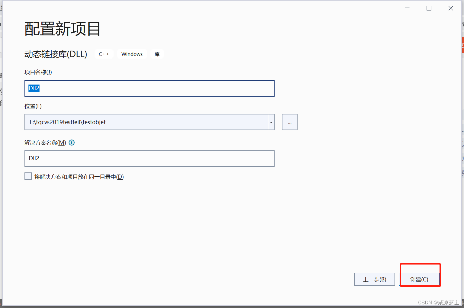Screen dimensions: 464x308
Task: Click the 创建(C) button
Action: pos(420,279)
